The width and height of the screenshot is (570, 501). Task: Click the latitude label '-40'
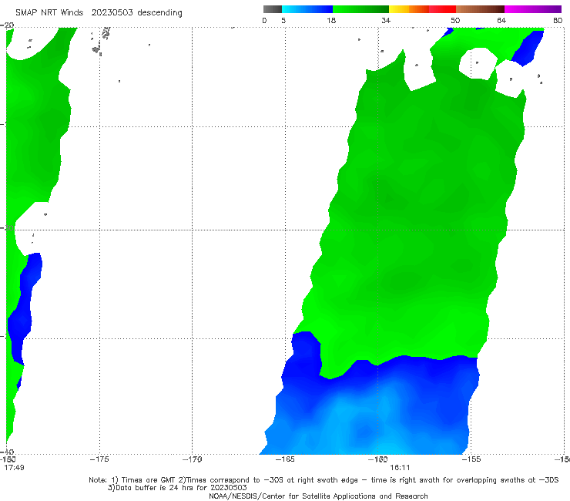(7, 452)
